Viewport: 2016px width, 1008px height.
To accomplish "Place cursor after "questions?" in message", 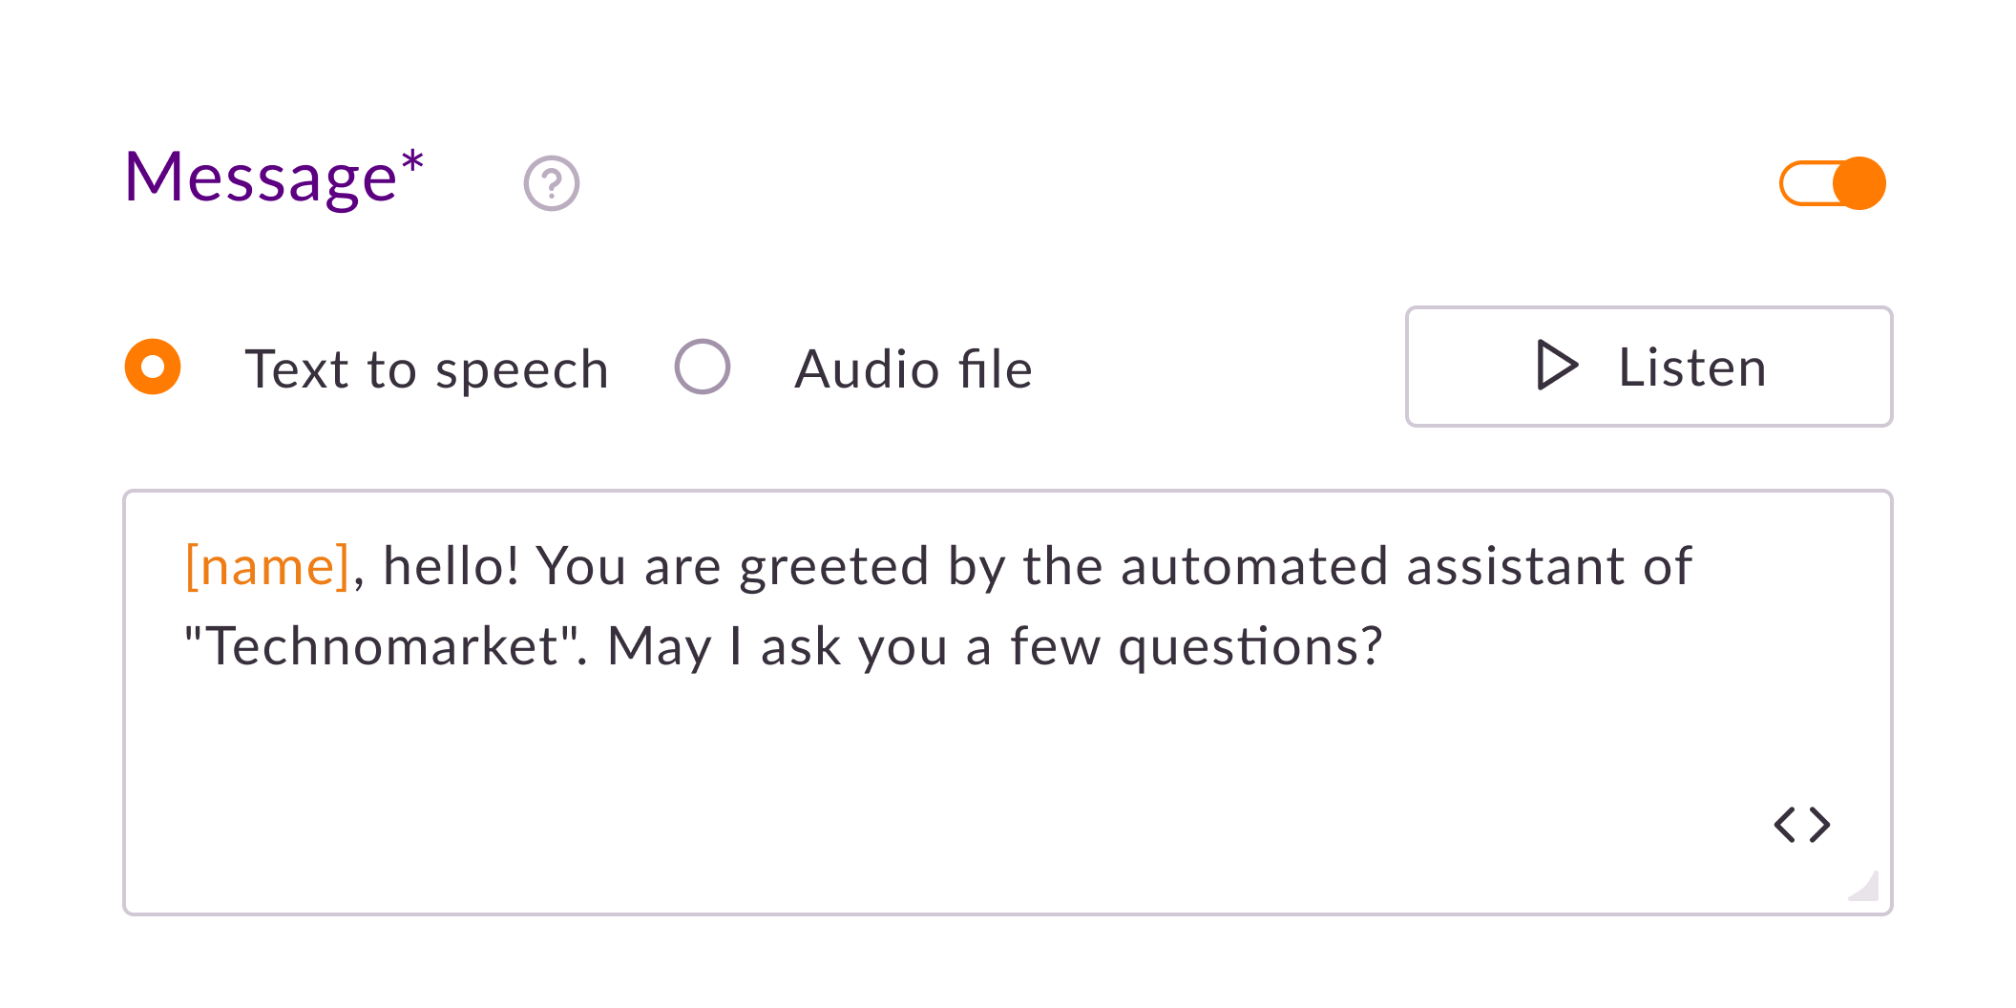I will (1386, 647).
